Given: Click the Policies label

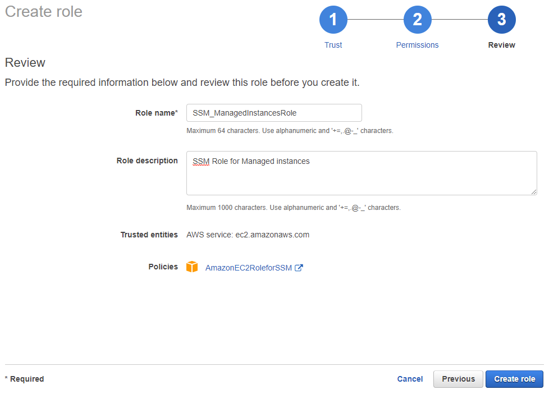Looking at the screenshot, I should point(163,267).
